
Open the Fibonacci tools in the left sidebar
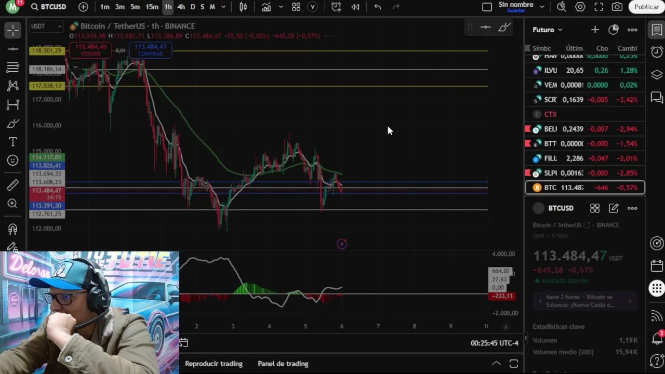13,67
